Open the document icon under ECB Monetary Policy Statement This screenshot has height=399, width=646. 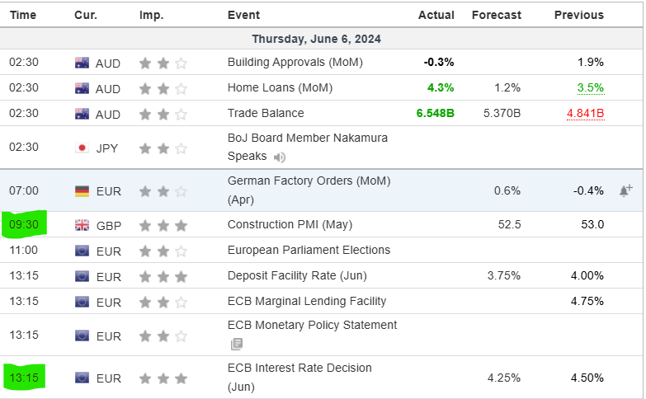click(x=235, y=344)
